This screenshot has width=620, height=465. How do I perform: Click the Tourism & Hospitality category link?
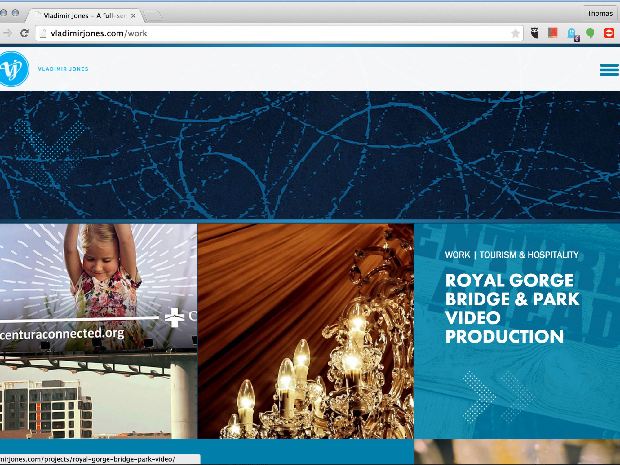529,255
